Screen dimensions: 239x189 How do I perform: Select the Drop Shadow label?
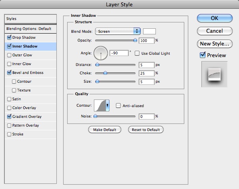[x=24, y=38]
